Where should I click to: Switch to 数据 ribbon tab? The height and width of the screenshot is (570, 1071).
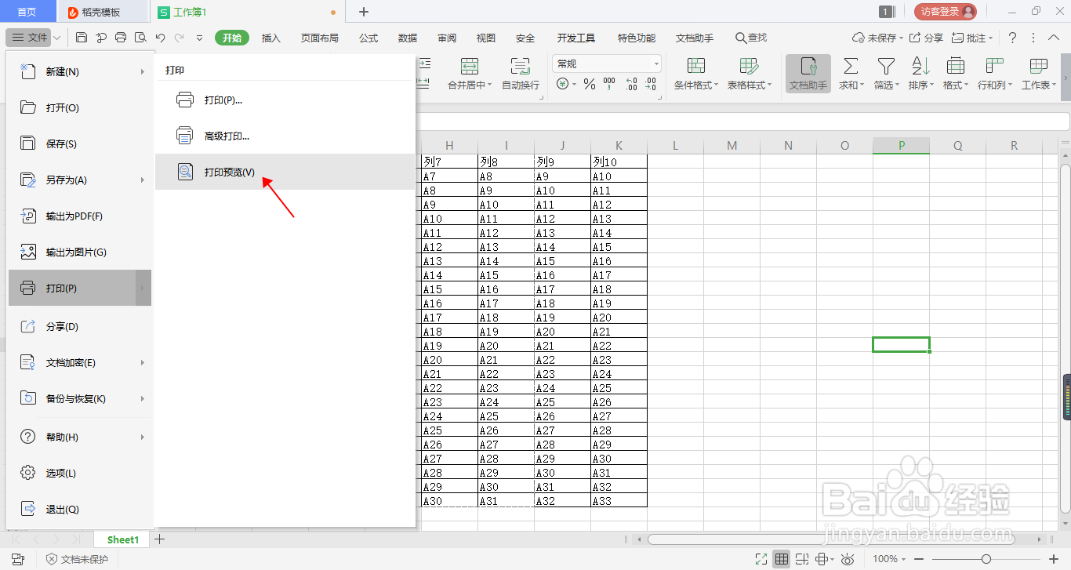408,38
